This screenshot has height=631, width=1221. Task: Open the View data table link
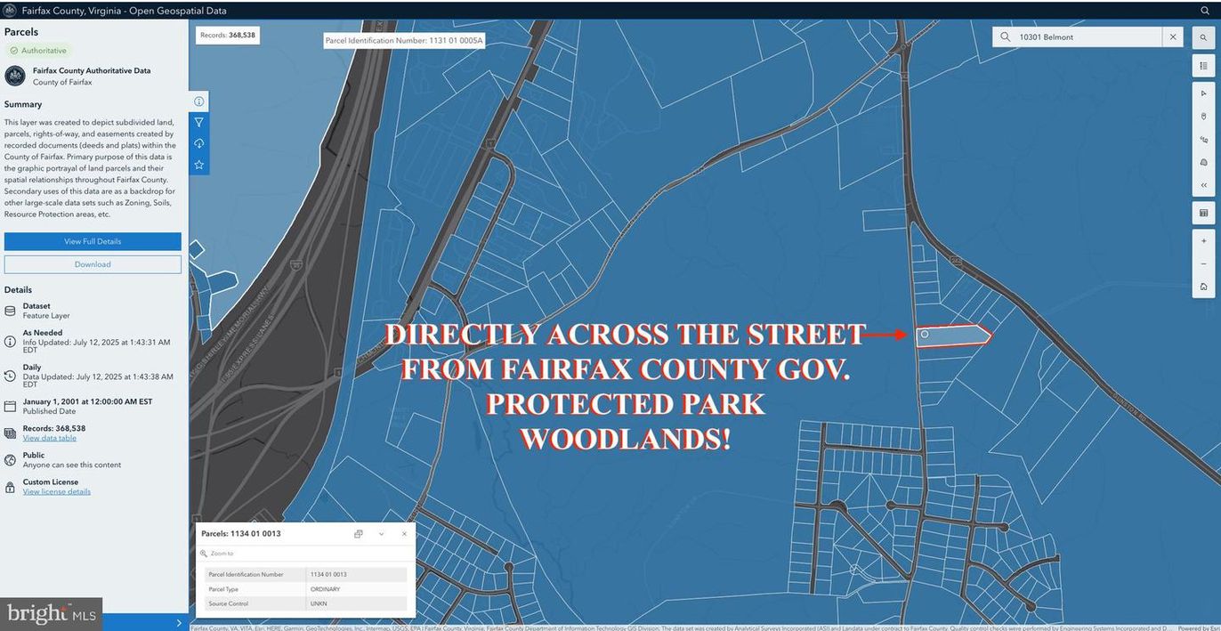[x=50, y=438]
